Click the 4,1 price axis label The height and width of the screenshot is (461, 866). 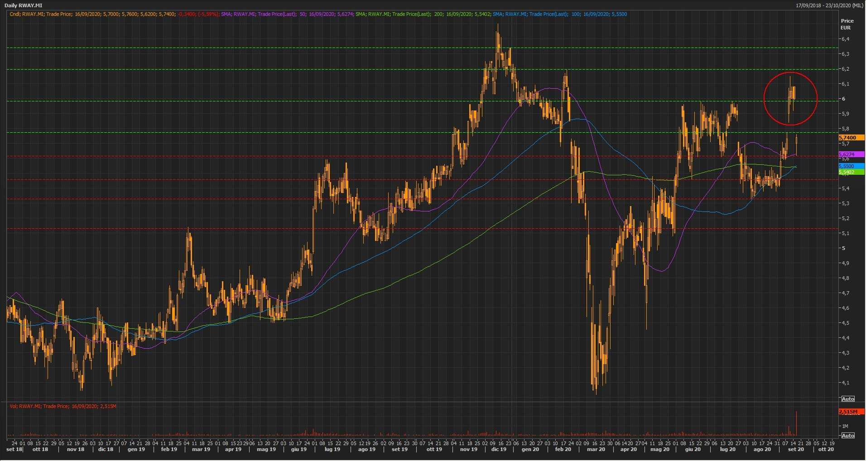tap(845, 383)
